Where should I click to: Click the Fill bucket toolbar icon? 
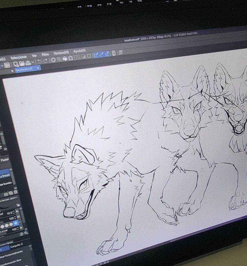pyautogui.click(x=65, y=59)
